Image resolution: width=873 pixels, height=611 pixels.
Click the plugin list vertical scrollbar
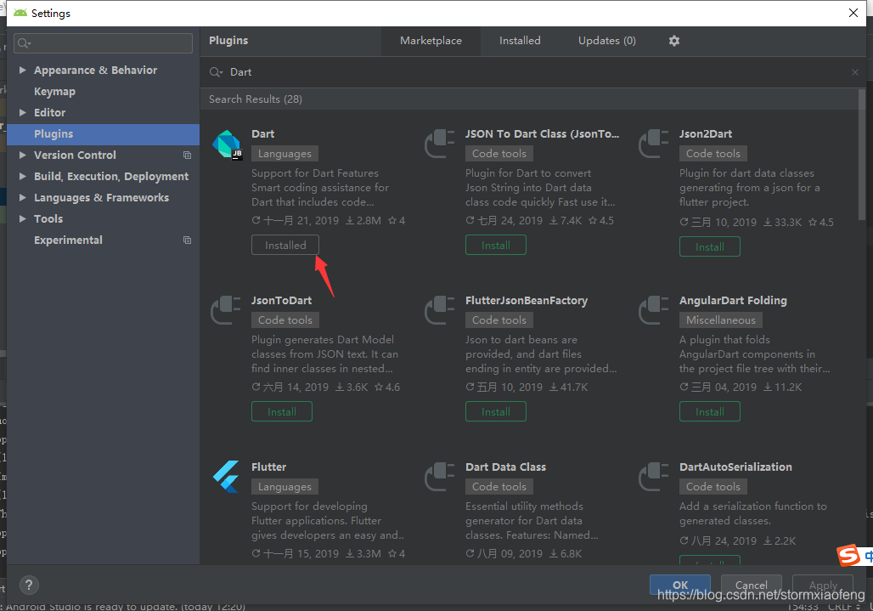tap(862, 155)
